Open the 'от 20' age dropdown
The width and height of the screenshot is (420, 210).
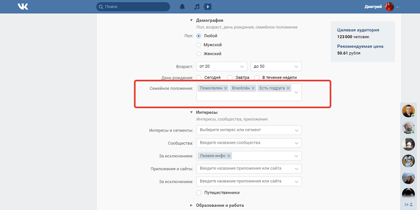[221, 66]
